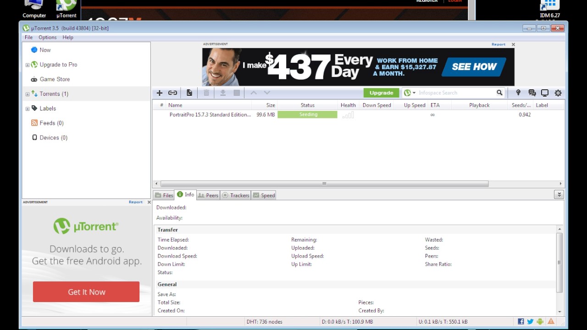The image size is (587, 330).
Task: Sort by the Down Speed column header
Action: tap(377, 105)
